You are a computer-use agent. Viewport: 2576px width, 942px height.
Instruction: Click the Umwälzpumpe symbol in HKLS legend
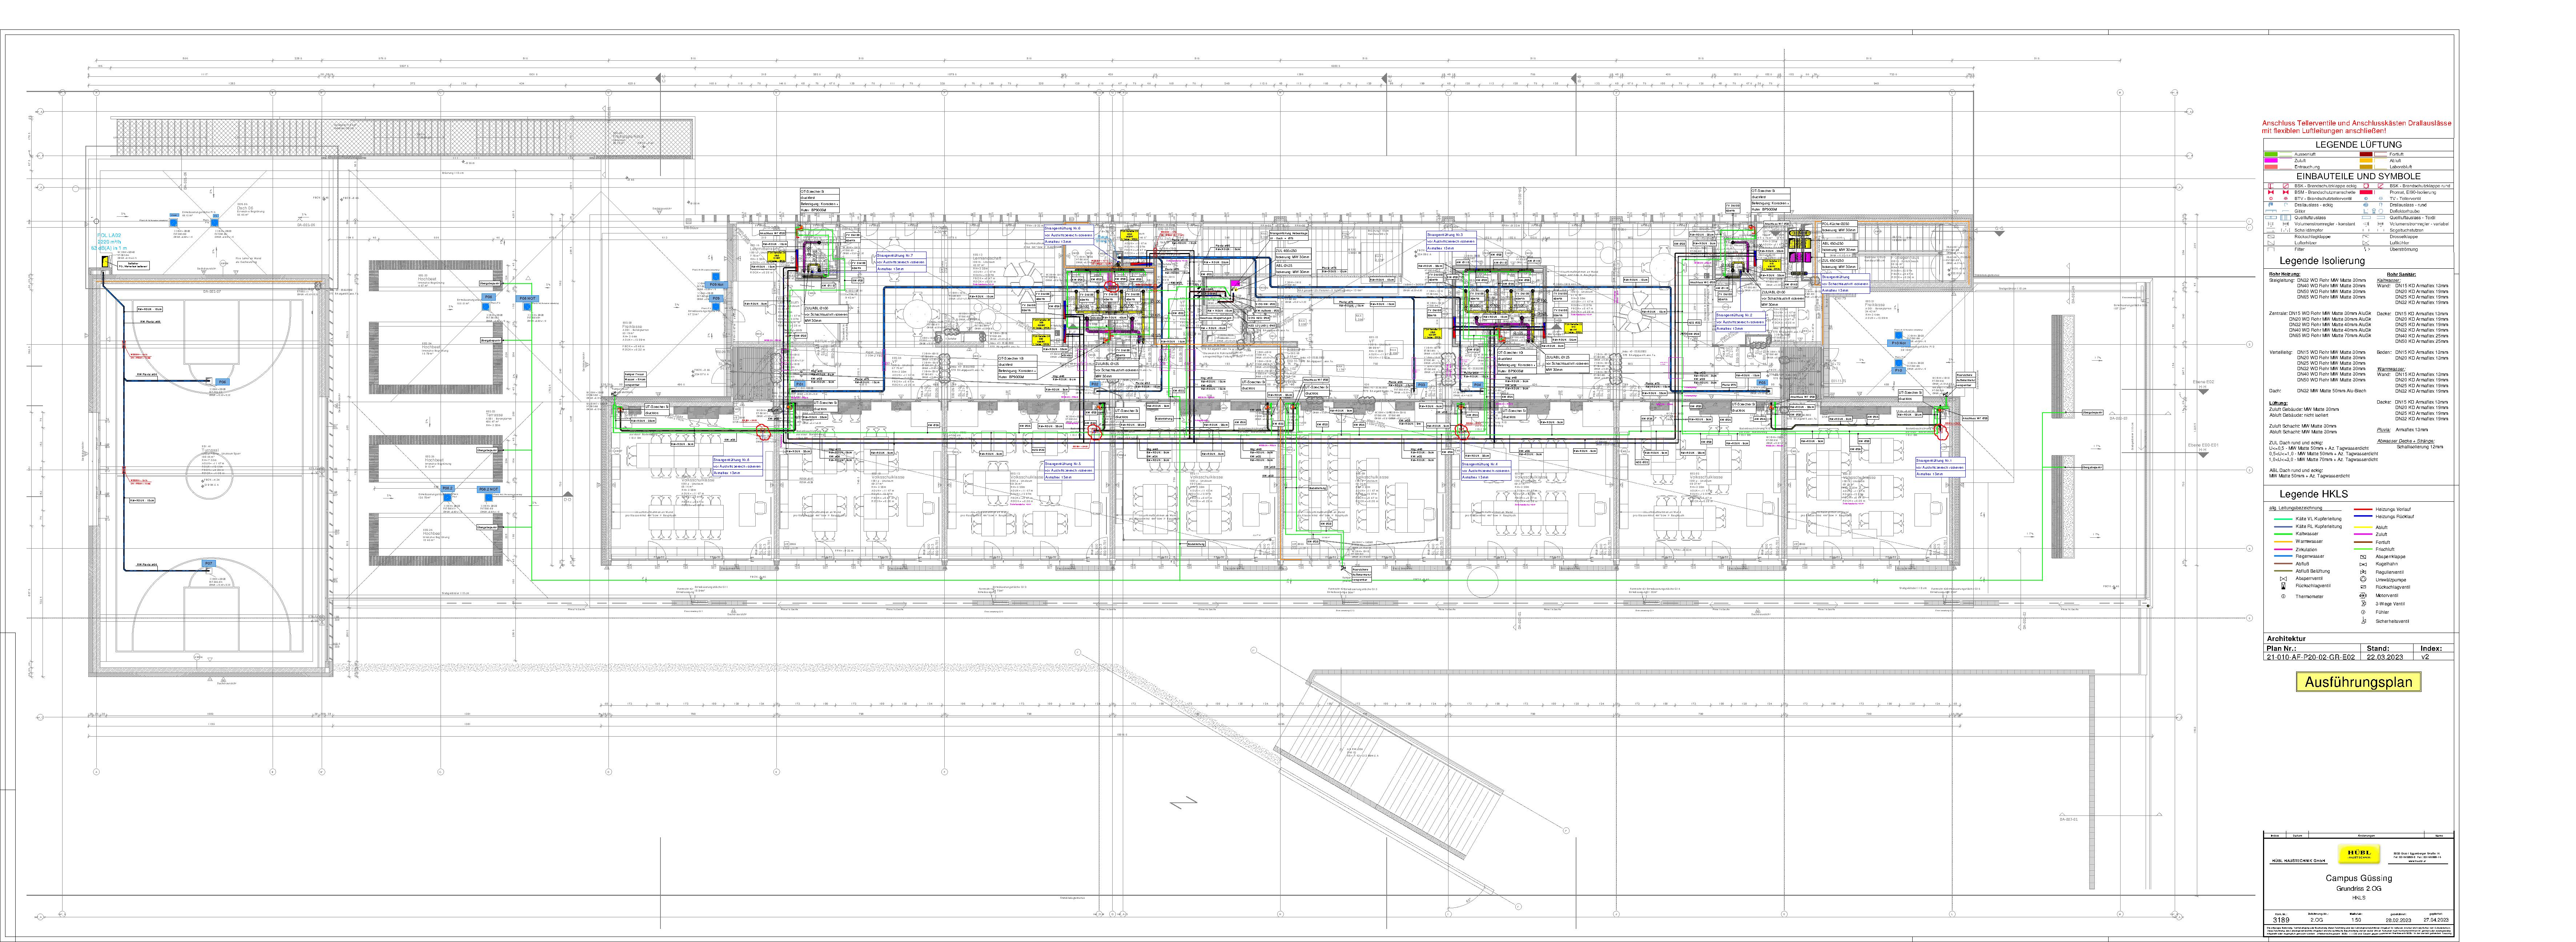pos(2363,579)
